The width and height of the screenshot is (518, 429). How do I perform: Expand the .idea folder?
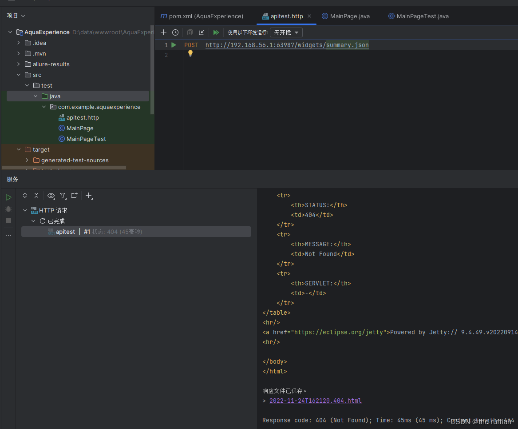click(19, 43)
